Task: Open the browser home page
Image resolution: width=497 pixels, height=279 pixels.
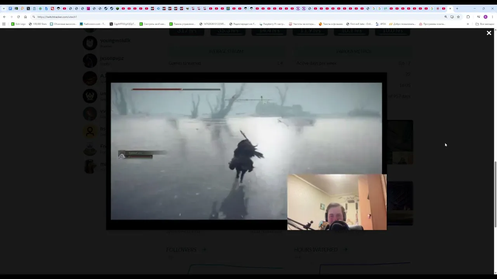Action: pos(25,17)
